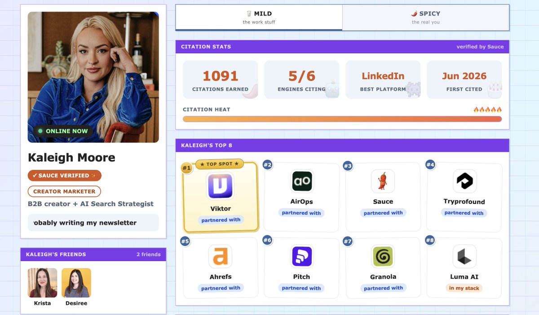This screenshot has width=539, height=315.
Task: Open Krista's friend avatar
Action: point(42,283)
